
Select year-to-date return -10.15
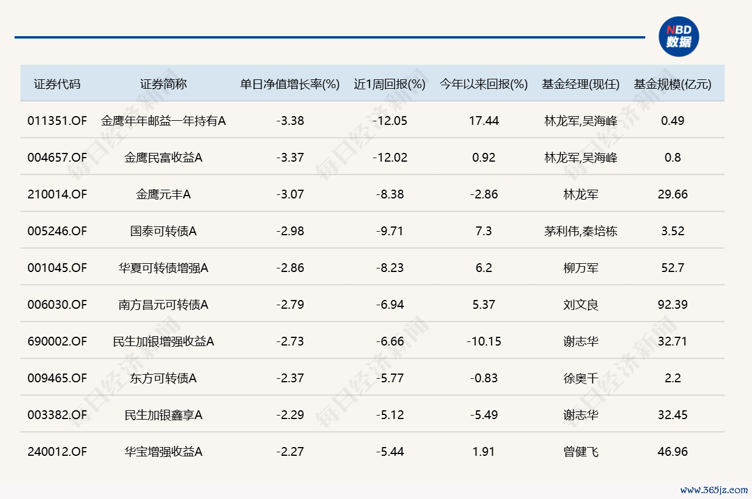point(484,341)
